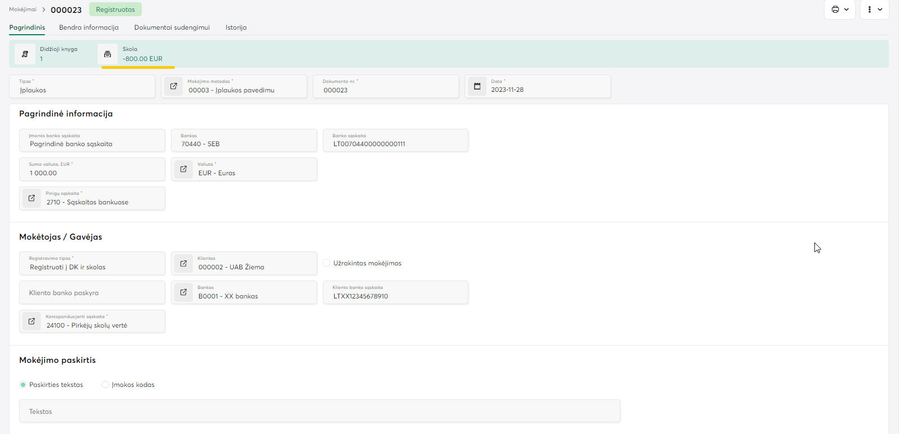Tick the Užrakintas mokėjimas checkbox

click(x=327, y=263)
